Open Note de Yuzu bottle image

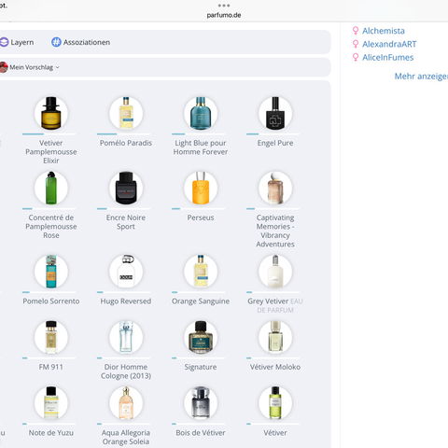point(51,403)
